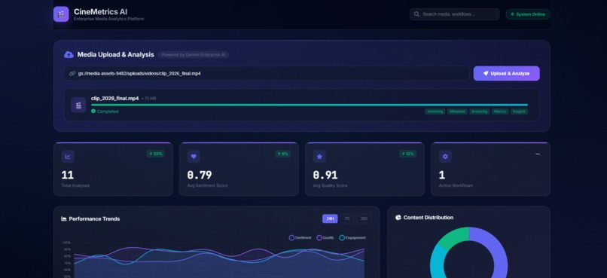Viewport: 607px width, 278px height.
Task: Click the clip_2026_final.mp4 file name
Action: point(115,99)
